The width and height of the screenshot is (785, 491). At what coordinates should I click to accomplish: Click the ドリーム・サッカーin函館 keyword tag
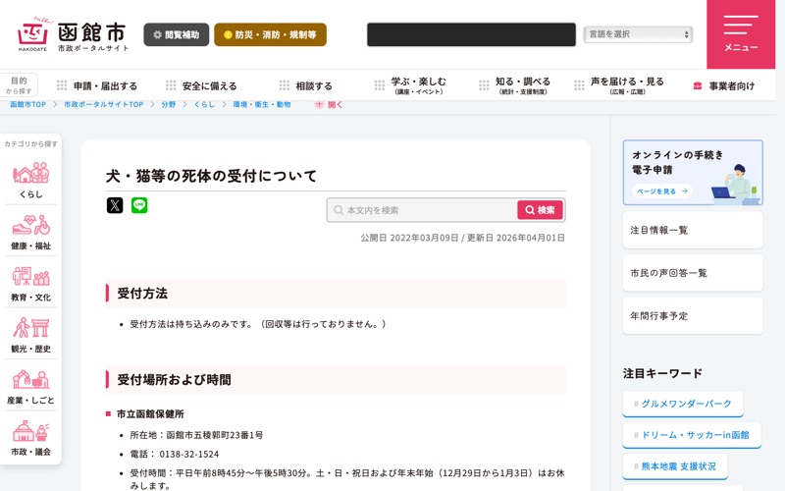(692, 435)
